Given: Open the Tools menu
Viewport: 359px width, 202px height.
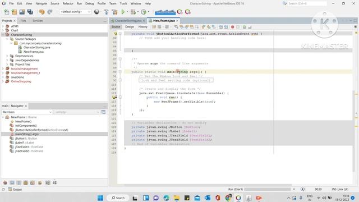Looking at the screenshot, I should (123, 3).
